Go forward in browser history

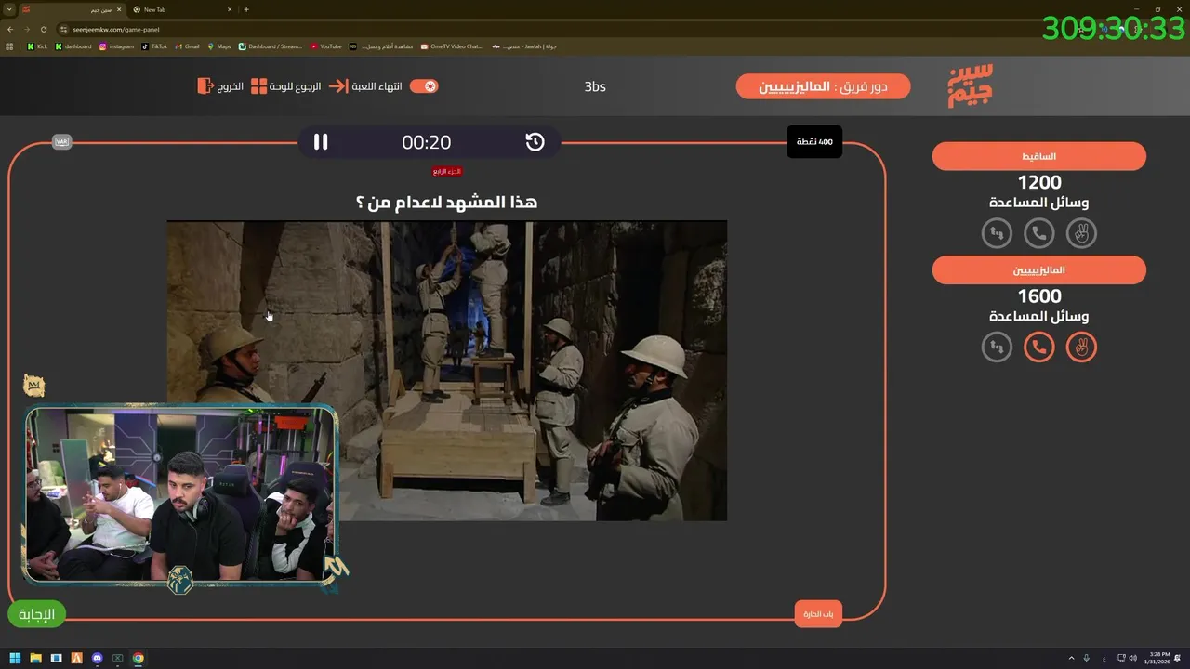click(x=26, y=29)
